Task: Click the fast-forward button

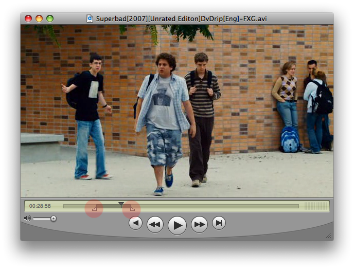Action: click(199, 225)
